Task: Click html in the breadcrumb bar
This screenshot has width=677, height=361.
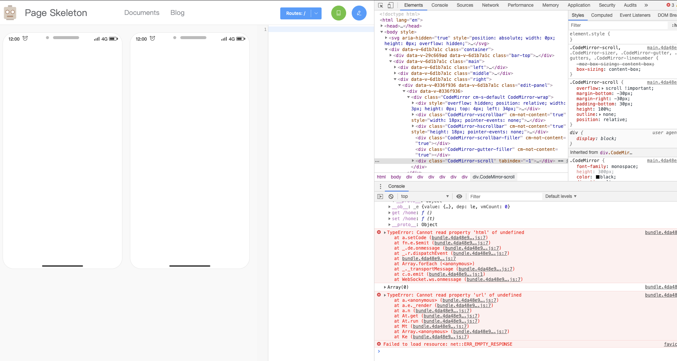Action: click(x=381, y=177)
